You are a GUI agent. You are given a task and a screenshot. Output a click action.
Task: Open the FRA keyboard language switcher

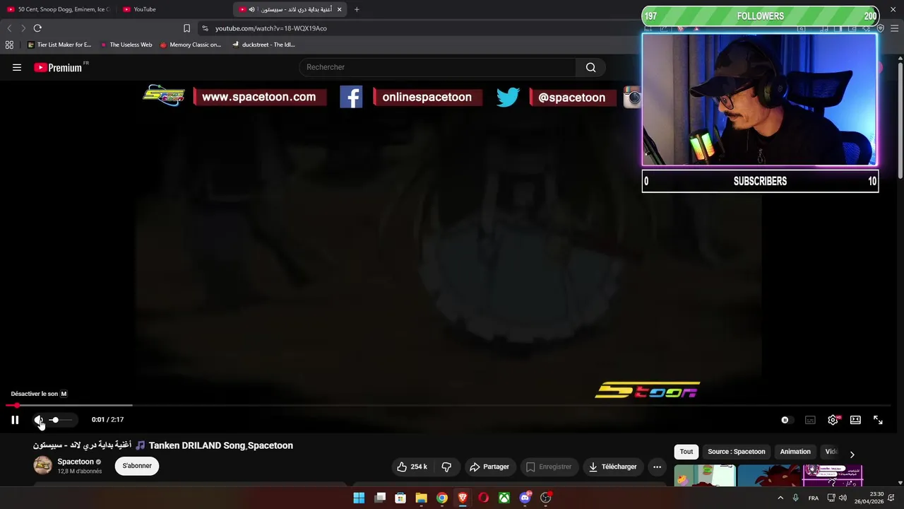[x=814, y=498]
